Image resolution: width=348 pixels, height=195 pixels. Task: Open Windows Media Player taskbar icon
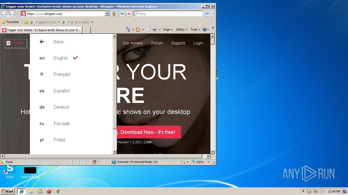40,191
